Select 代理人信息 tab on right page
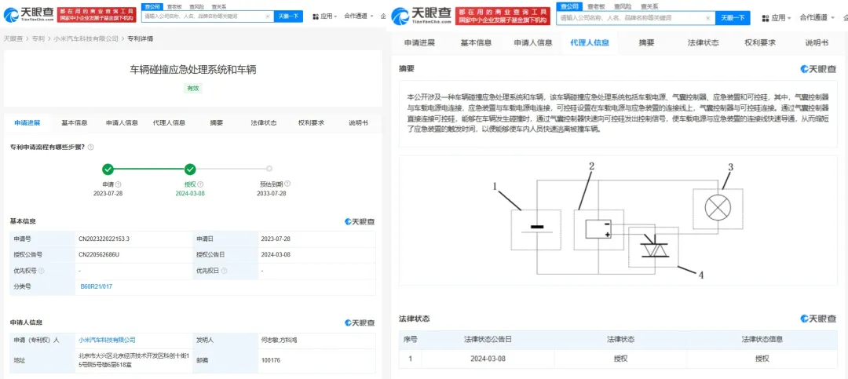Image resolution: width=848 pixels, height=379 pixels. coord(590,42)
